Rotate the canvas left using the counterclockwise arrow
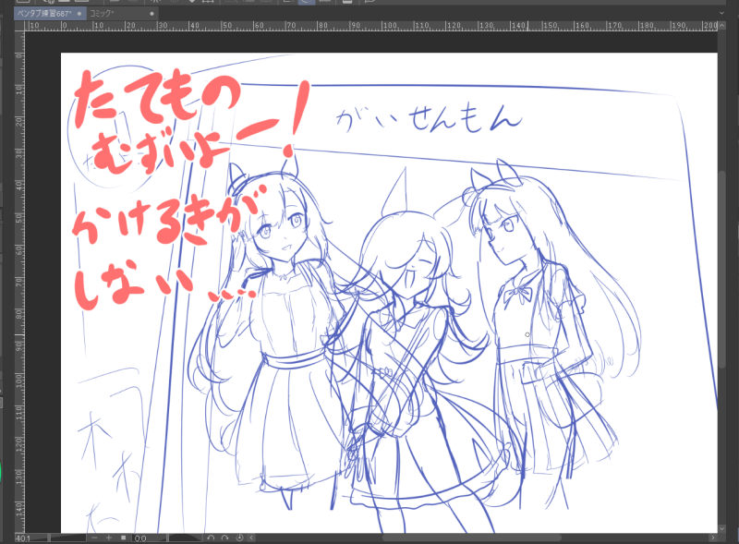This screenshot has height=544, width=739. click(211, 538)
